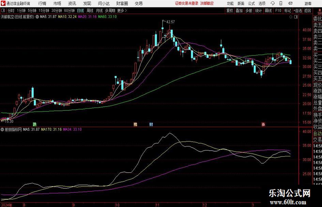Click the 证券交易未登录 login link
Image resolution: width=322 pixels, height=207 pixels.
(x=187, y=3)
